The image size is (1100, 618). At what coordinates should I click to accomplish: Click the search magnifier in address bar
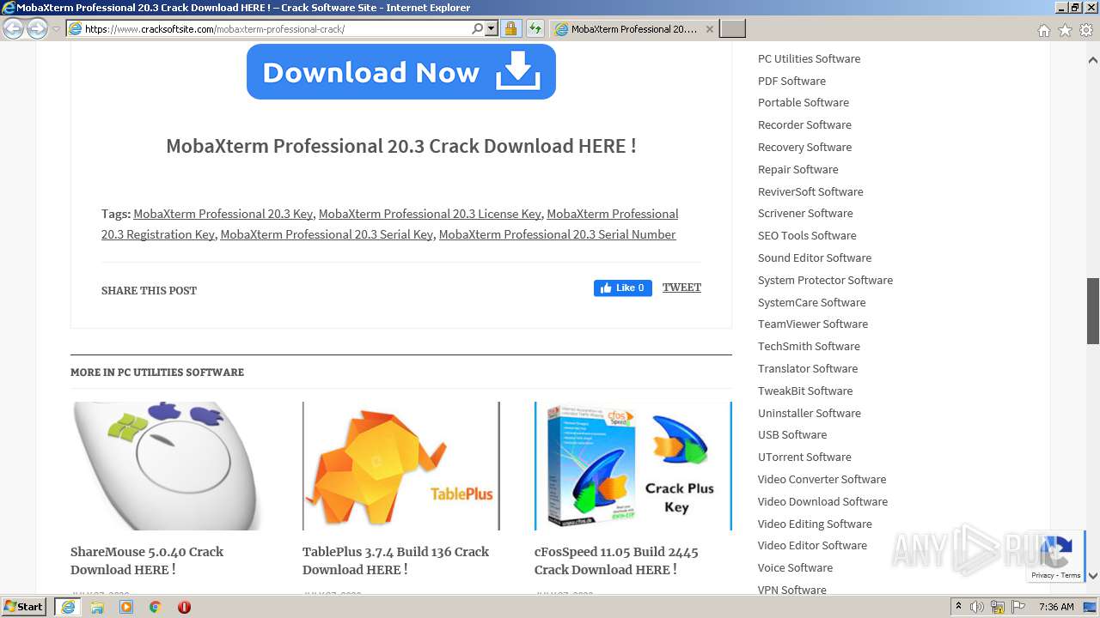coord(478,29)
